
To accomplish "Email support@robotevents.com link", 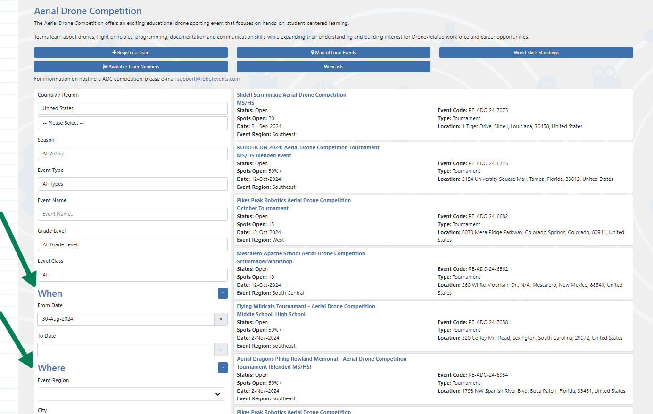I will [208, 79].
